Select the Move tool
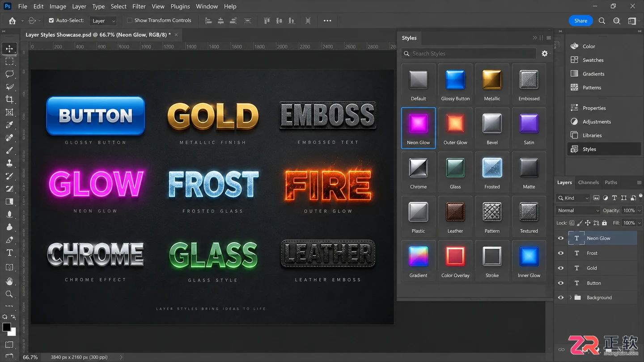This screenshot has height=362, width=644. (9, 49)
